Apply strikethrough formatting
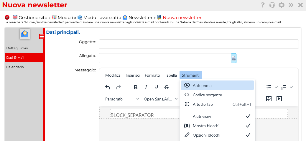Image resolution: width=306 pixels, height=141 pixels. 167,87
